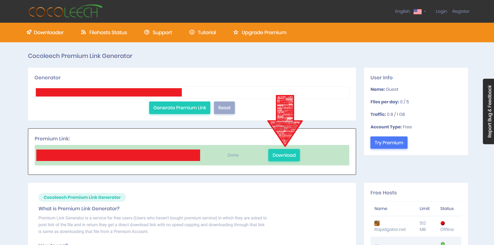Click the question mark icon beside Support

coord(147,32)
